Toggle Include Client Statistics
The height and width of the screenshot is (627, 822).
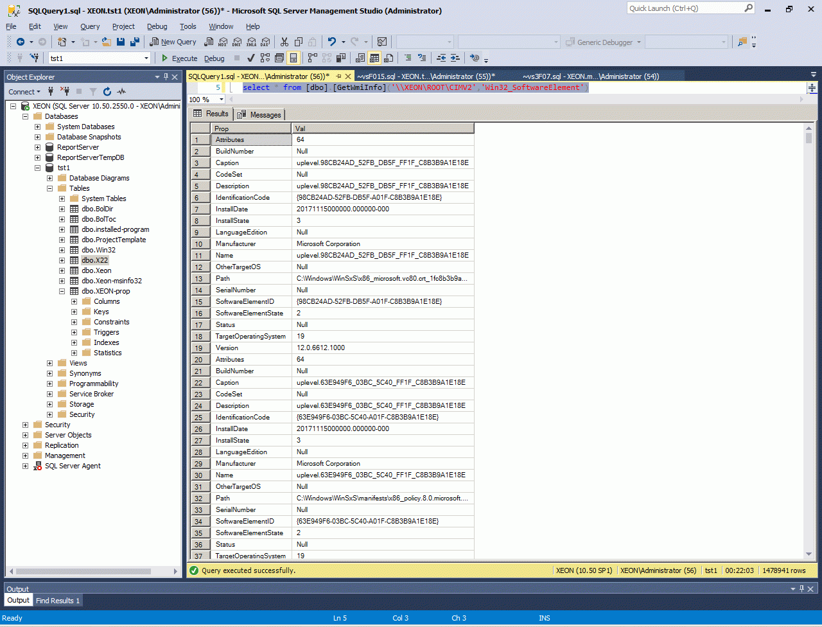(x=341, y=58)
